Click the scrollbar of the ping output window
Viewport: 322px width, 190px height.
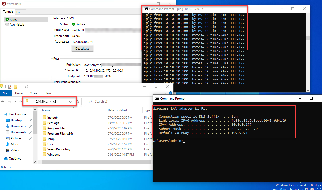[308, 38]
